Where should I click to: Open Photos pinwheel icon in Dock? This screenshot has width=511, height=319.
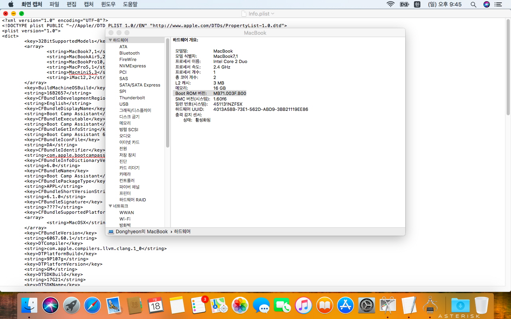pyautogui.click(x=240, y=306)
